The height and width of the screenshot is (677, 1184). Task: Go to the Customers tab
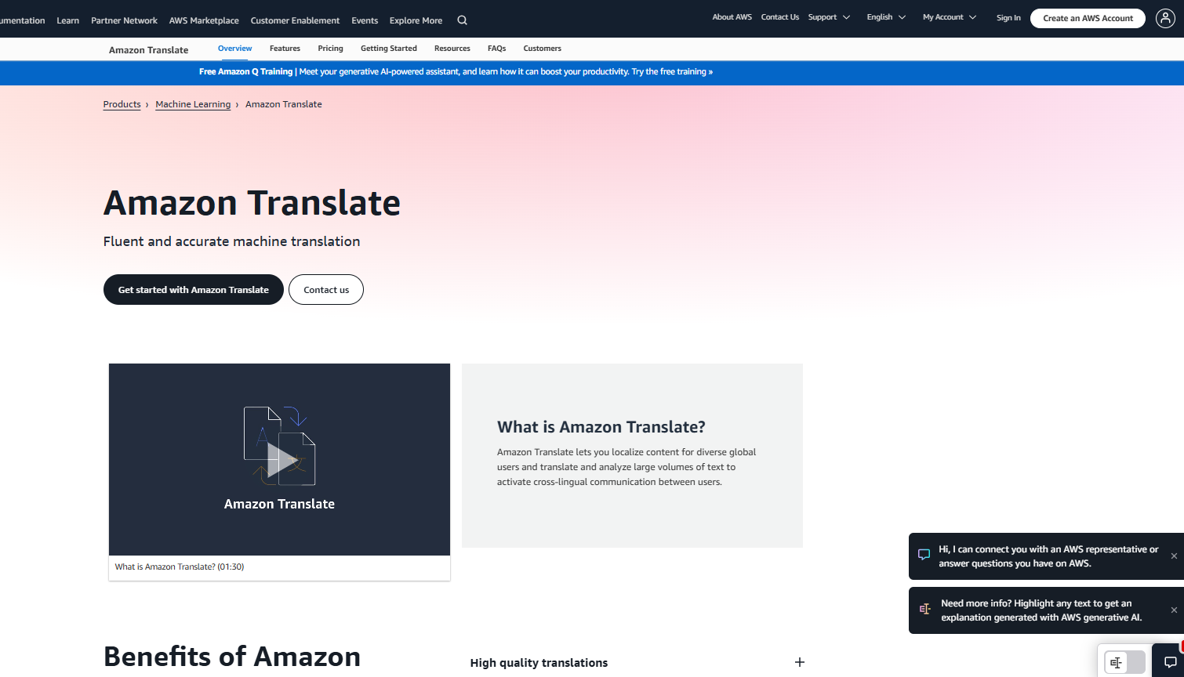pyautogui.click(x=543, y=49)
